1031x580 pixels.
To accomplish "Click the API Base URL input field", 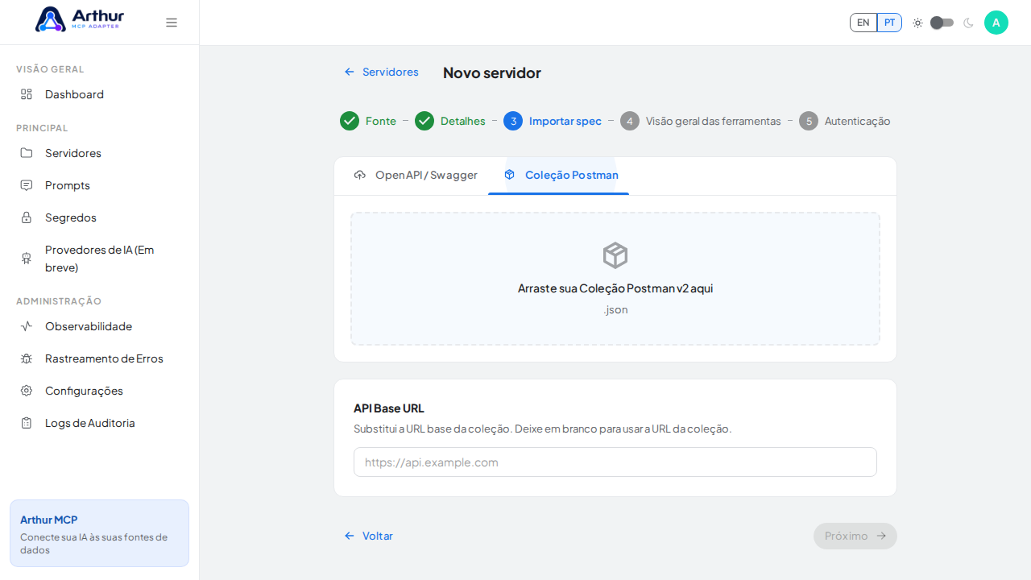I will (x=615, y=462).
